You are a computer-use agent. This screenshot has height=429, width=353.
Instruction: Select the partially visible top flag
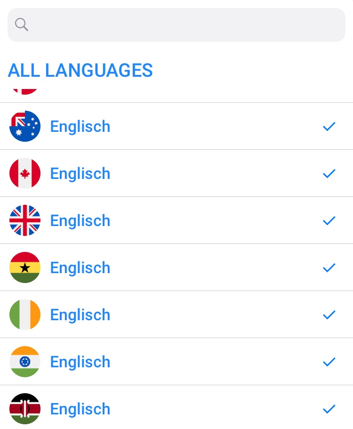24,91
